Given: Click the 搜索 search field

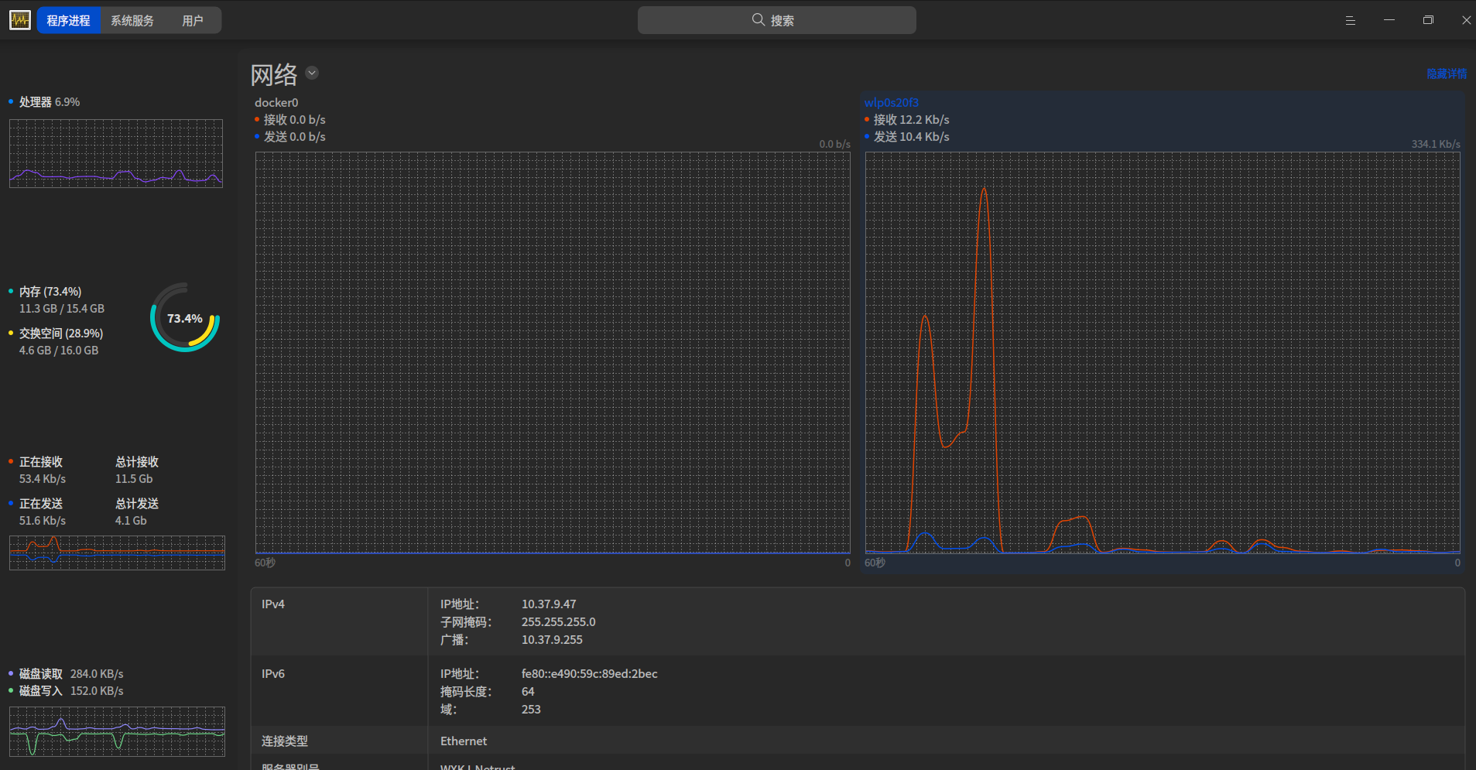Looking at the screenshot, I should click(x=777, y=20).
